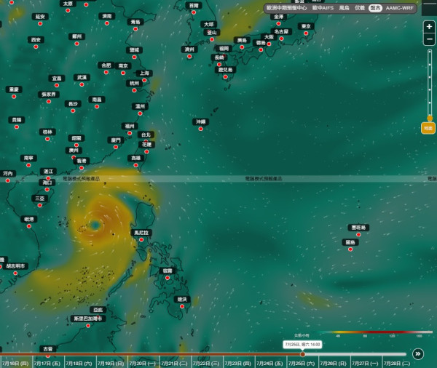This screenshot has height=368, width=437.
Task: Click the red marker for 東京
Action: pos(306,33)
